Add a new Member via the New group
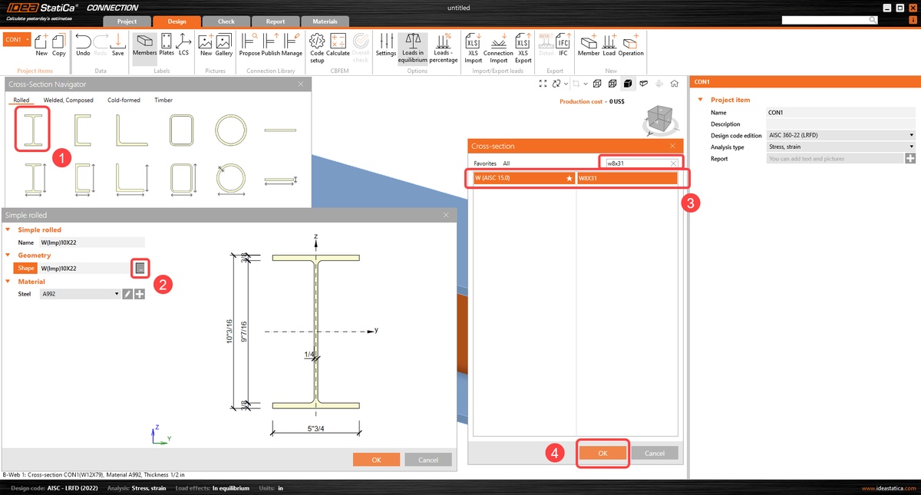Viewport: 921px width, 495px height. coord(589,48)
